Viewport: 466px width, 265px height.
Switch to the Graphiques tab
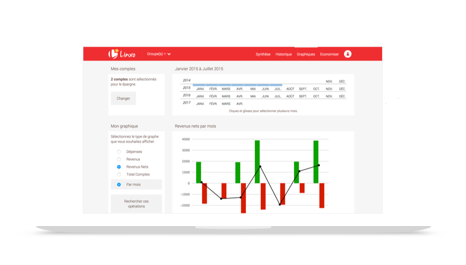[306, 54]
